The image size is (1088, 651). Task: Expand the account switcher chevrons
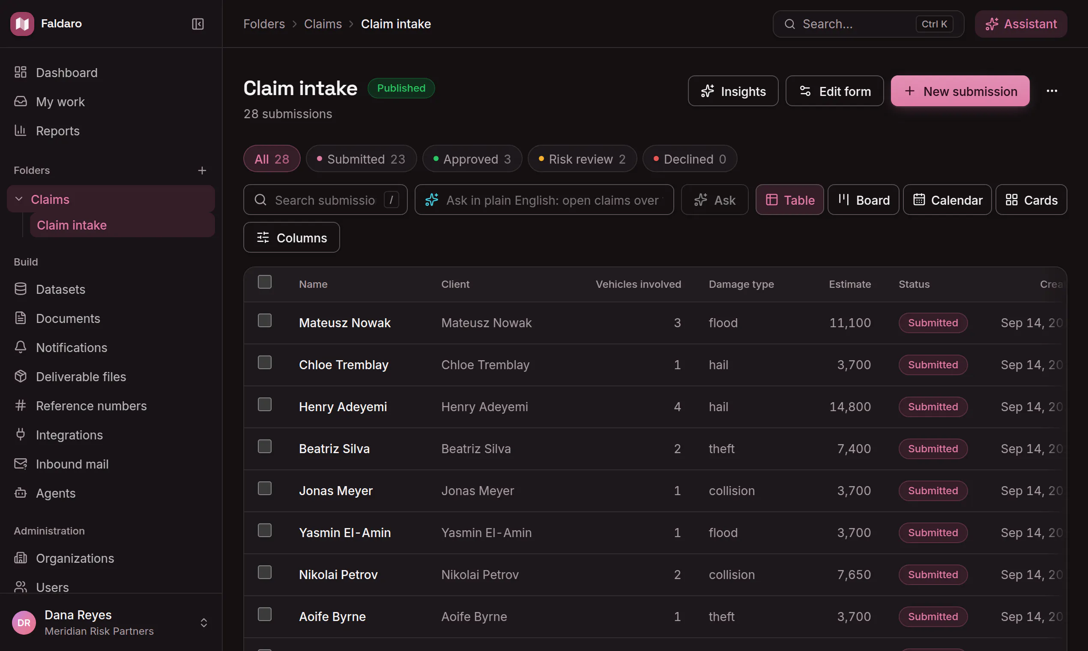[x=203, y=622]
